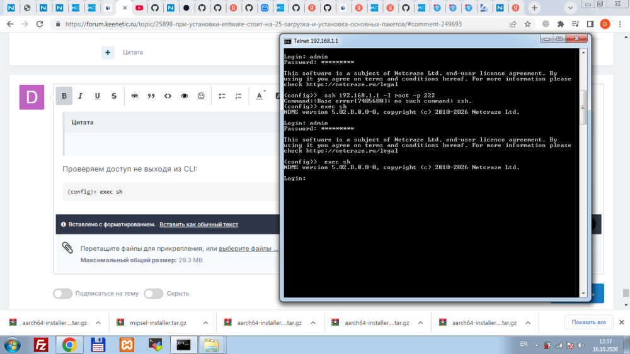630x354 pixels.
Task: Expand options for the last aarch64-installer download
Action: coord(528,323)
